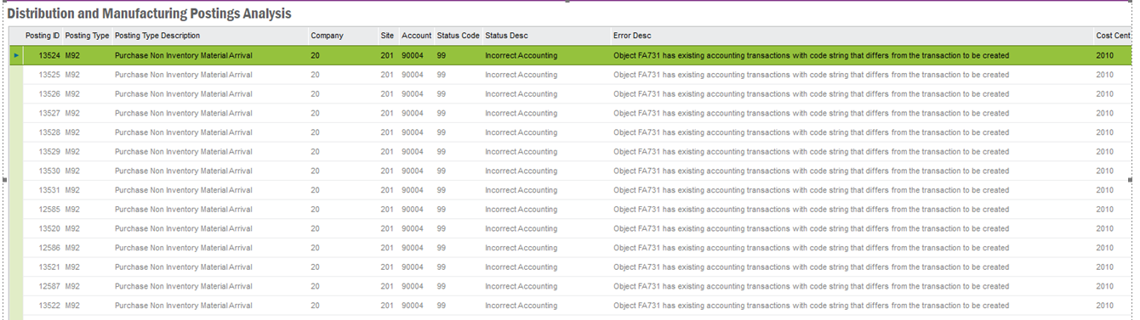Click the Status Code column header
Image resolution: width=1140 pixels, height=320 pixels.
pos(459,36)
